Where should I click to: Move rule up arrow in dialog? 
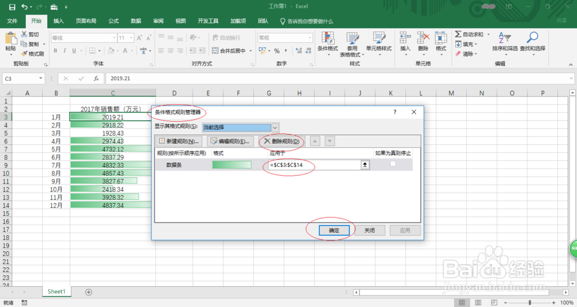pos(315,141)
